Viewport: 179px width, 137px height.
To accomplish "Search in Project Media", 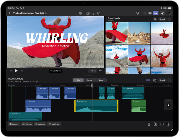I will coord(155,19).
